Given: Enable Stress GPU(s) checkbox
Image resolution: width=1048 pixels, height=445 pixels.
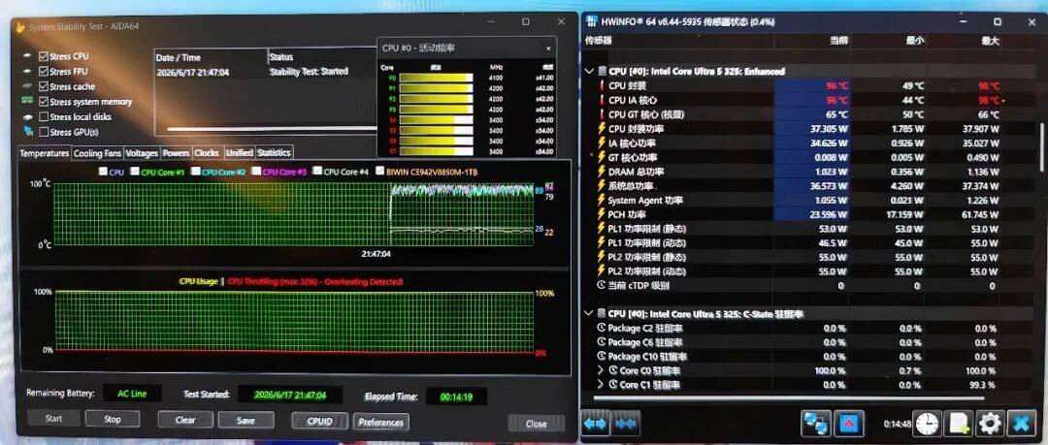Looking at the screenshot, I should (x=44, y=132).
